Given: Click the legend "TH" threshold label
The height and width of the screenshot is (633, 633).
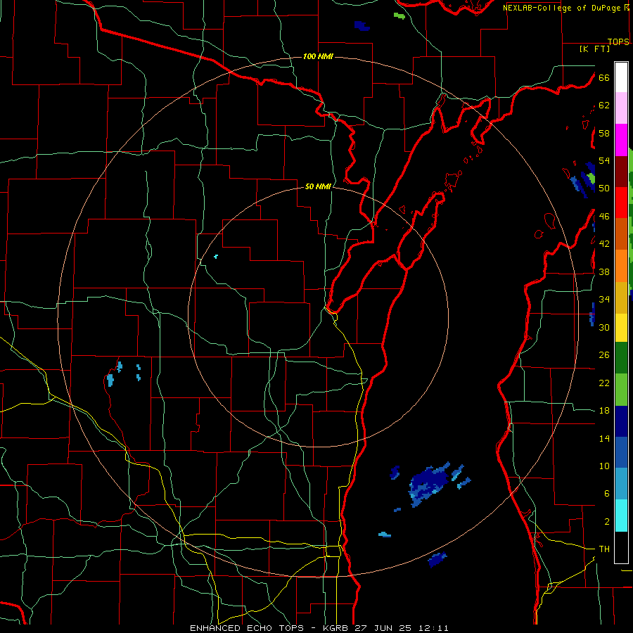Looking at the screenshot, I should pyautogui.click(x=604, y=549).
